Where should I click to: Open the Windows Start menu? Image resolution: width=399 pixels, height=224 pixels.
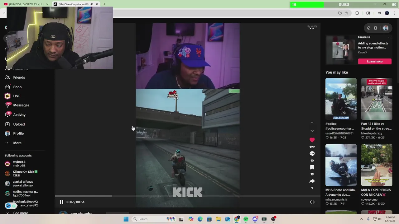click(126, 219)
